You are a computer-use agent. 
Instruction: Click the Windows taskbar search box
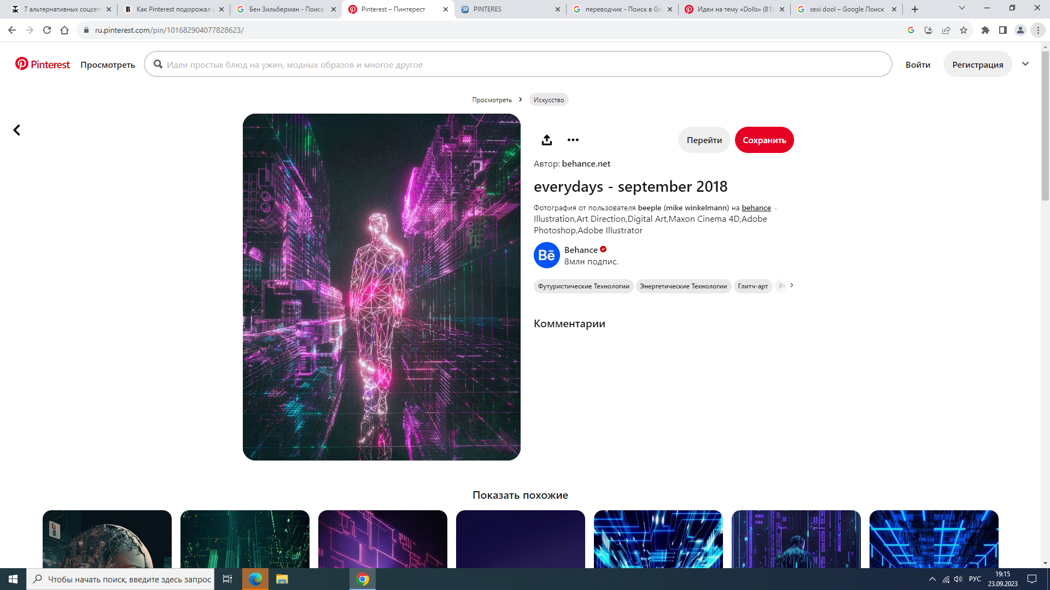[120, 579]
